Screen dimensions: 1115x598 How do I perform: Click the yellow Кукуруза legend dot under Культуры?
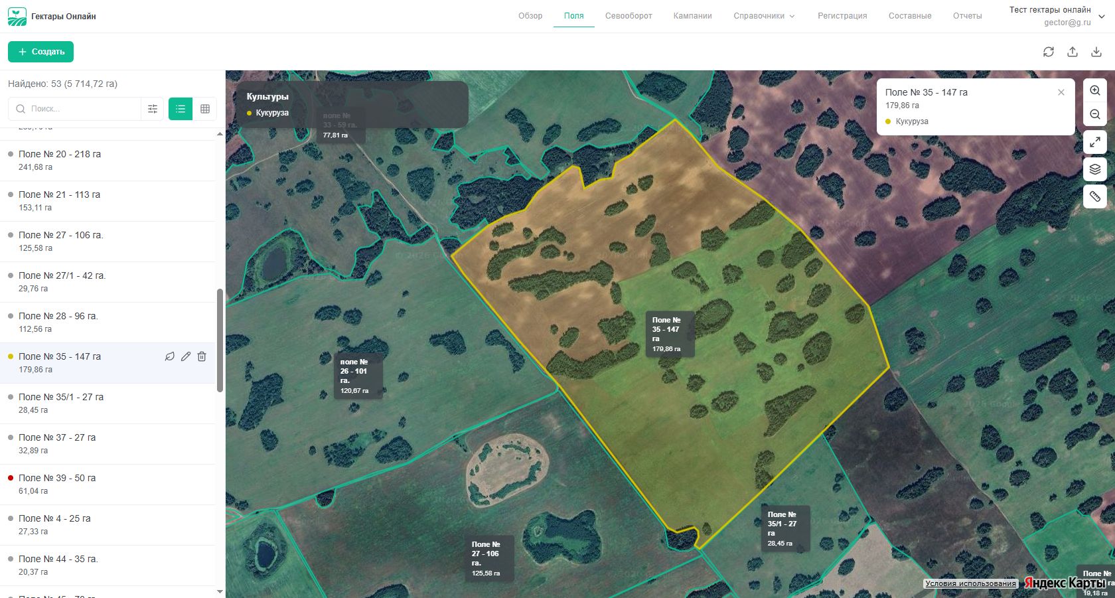click(x=250, y=113)
